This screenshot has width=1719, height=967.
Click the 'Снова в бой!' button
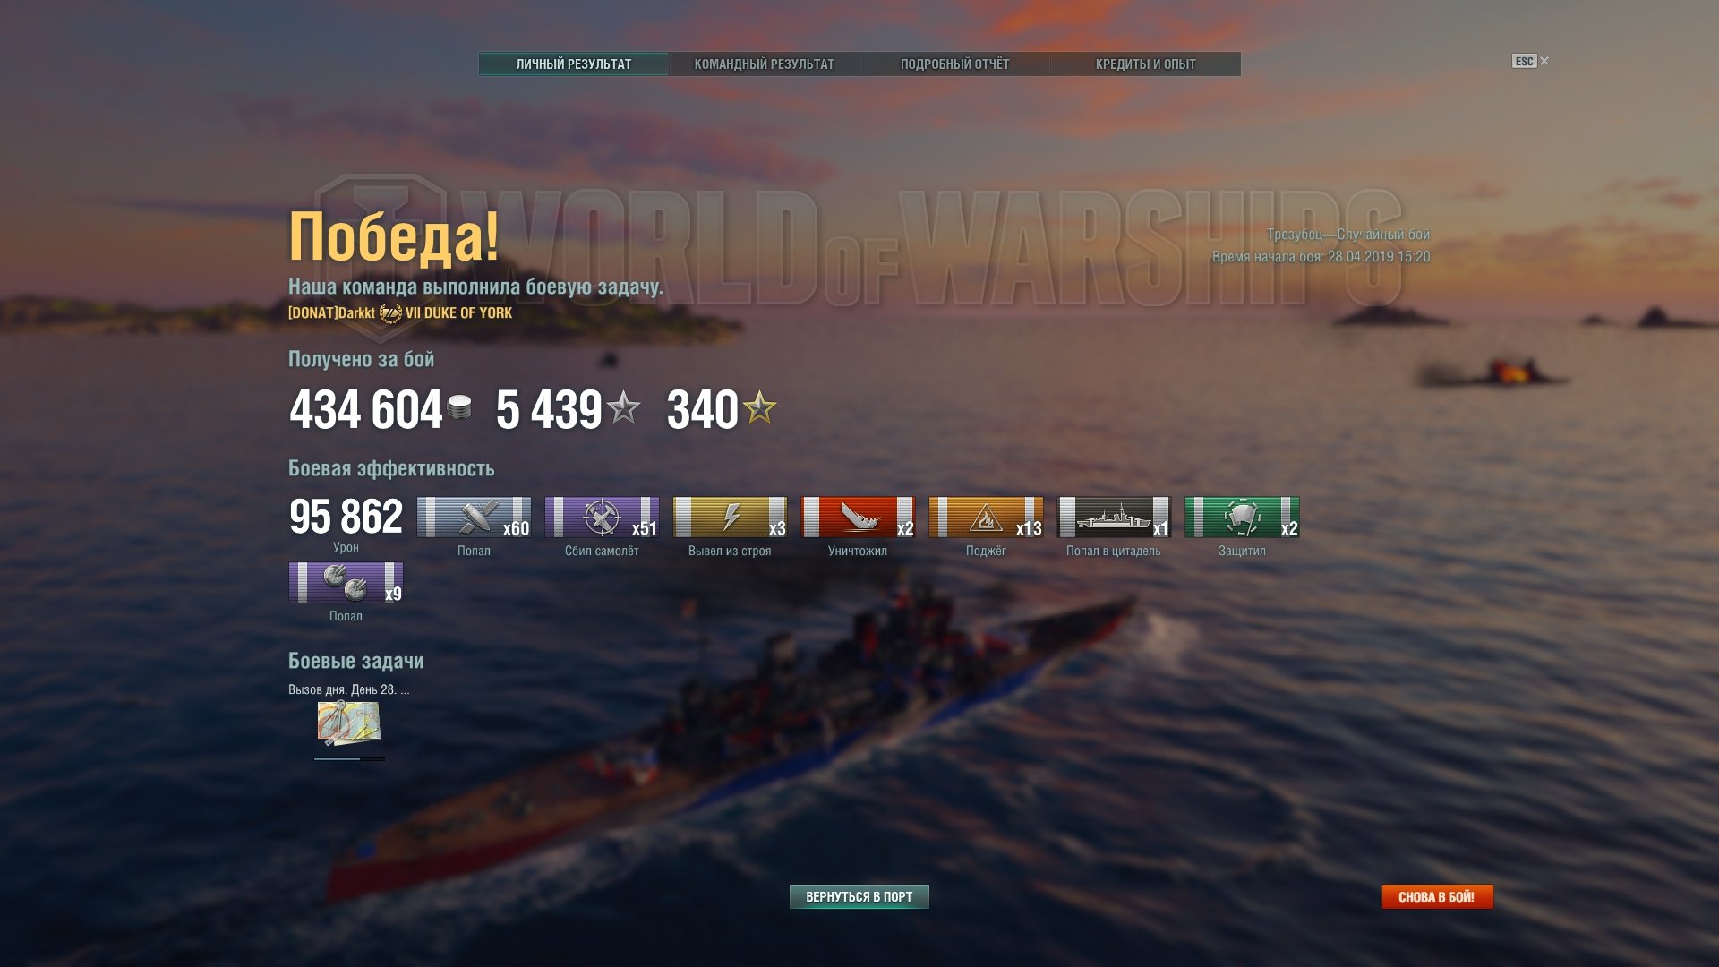[x=1437, y=897]
